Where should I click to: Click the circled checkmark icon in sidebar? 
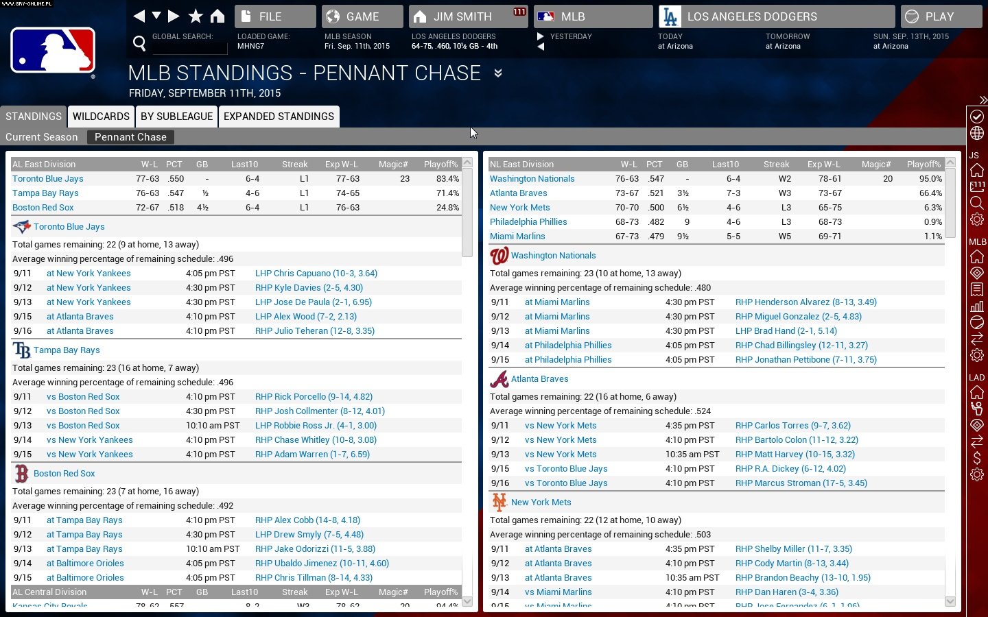[977, 117]
